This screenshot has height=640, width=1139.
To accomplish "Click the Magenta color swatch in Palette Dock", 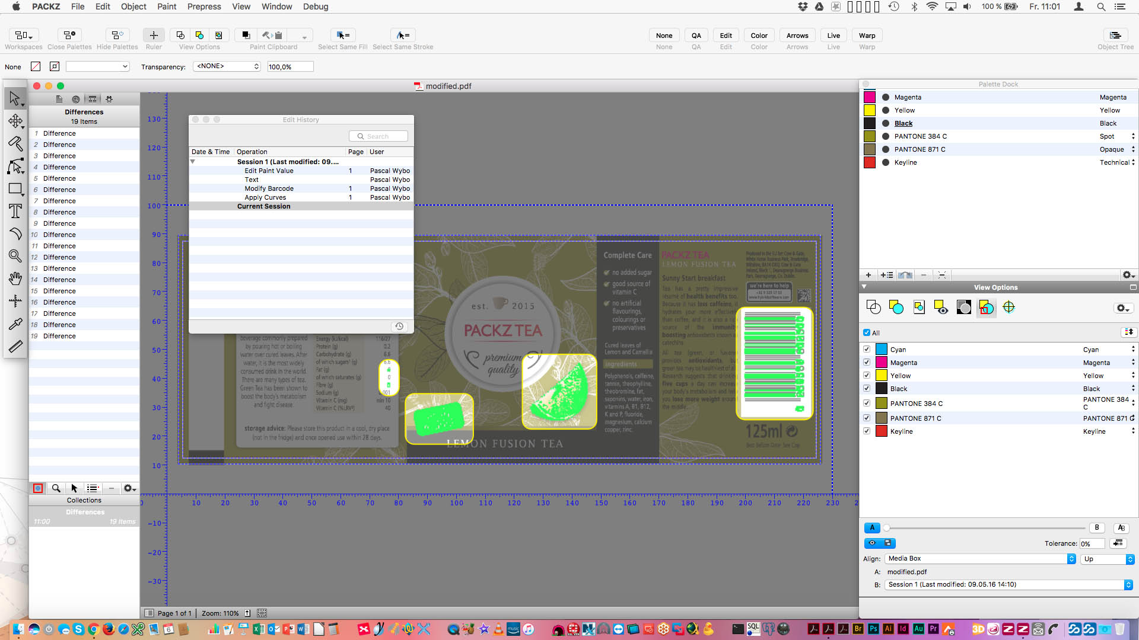I will point(870,97).
